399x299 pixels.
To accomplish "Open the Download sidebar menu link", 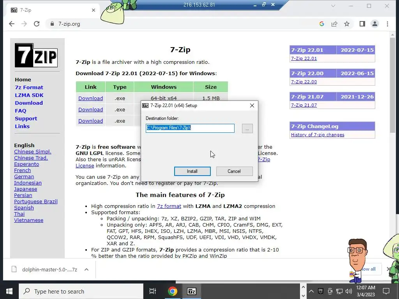I will tap(29, 103).
